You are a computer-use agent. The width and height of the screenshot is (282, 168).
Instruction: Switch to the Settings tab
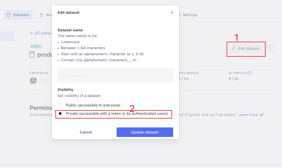tap(190, 15)
